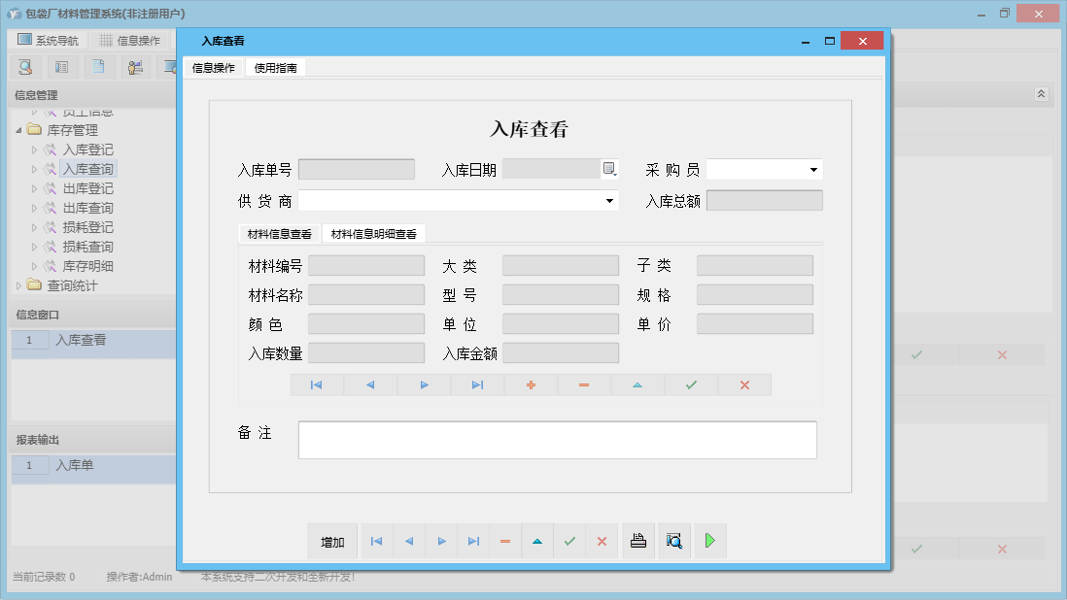This screenshot has height=600, width=1067.
Task: Remove a detail row with the minus icon
Action: [x=583, y=384]
